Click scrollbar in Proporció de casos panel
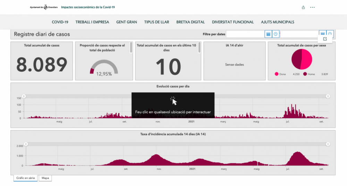 tap(131, 47)
